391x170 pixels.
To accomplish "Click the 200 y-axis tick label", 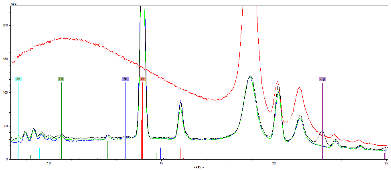I will coord(6,25).
